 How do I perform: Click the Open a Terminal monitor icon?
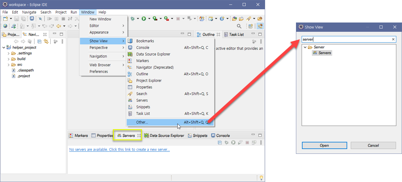pyautogui.click(x=32, y=19)
